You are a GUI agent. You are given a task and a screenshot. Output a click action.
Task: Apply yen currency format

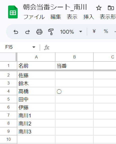pos(94,31)
